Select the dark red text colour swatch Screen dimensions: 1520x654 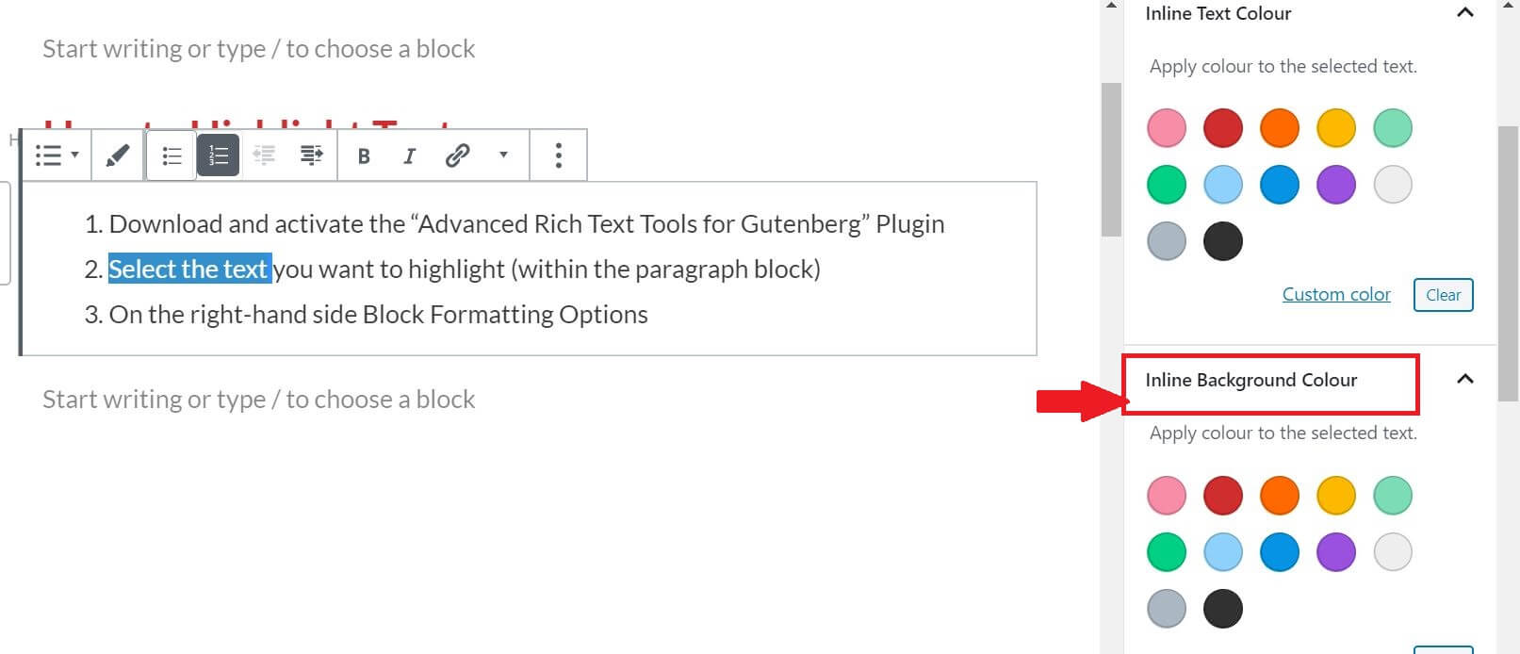tap(1222, 127)
